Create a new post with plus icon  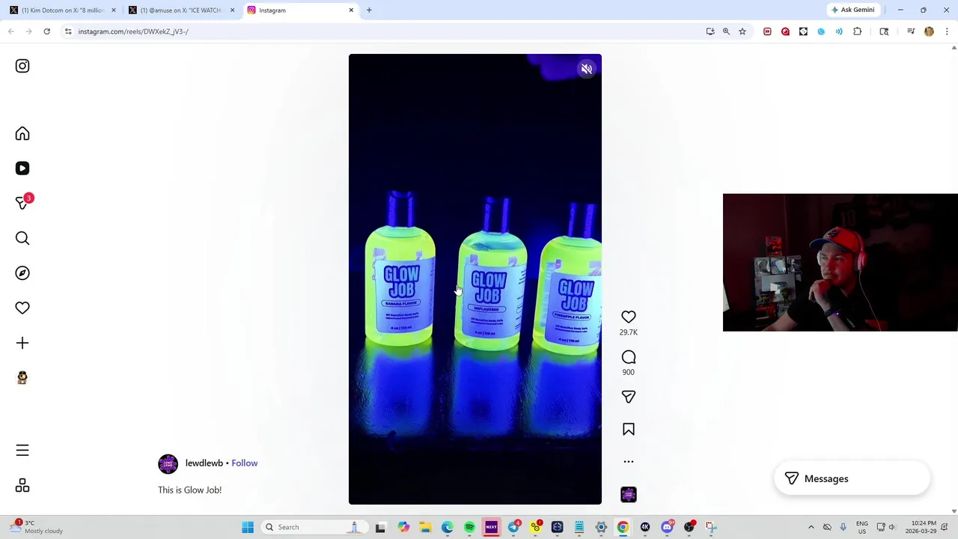click(x=22, y=343)
